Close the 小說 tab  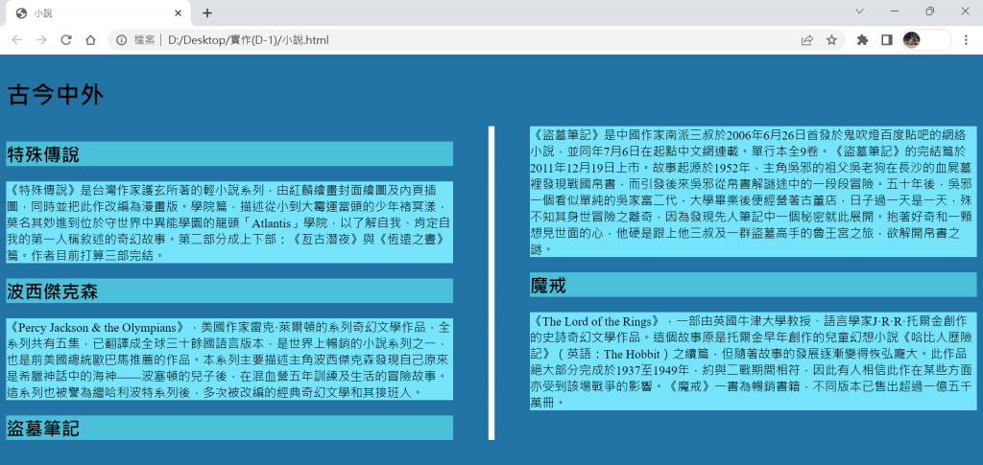click(178, 13)
